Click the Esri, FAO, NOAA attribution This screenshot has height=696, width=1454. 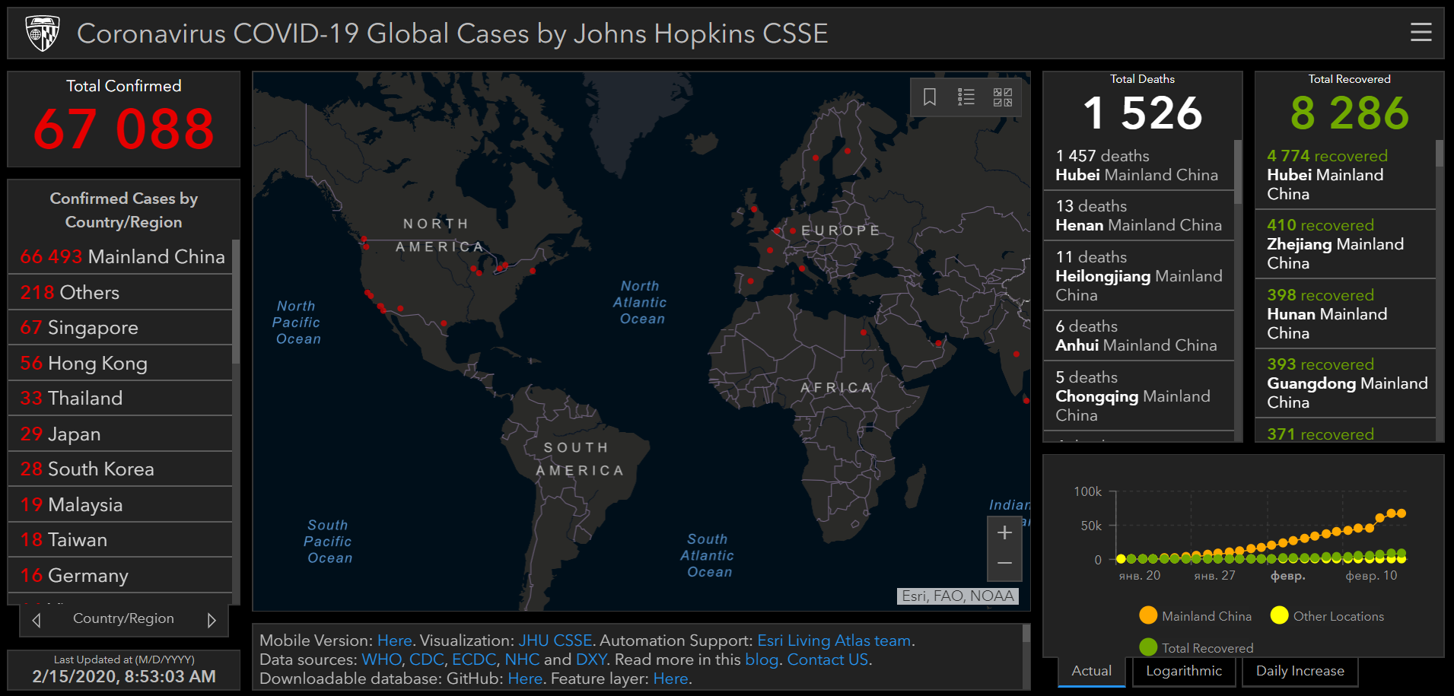click(x=957, y=596)
